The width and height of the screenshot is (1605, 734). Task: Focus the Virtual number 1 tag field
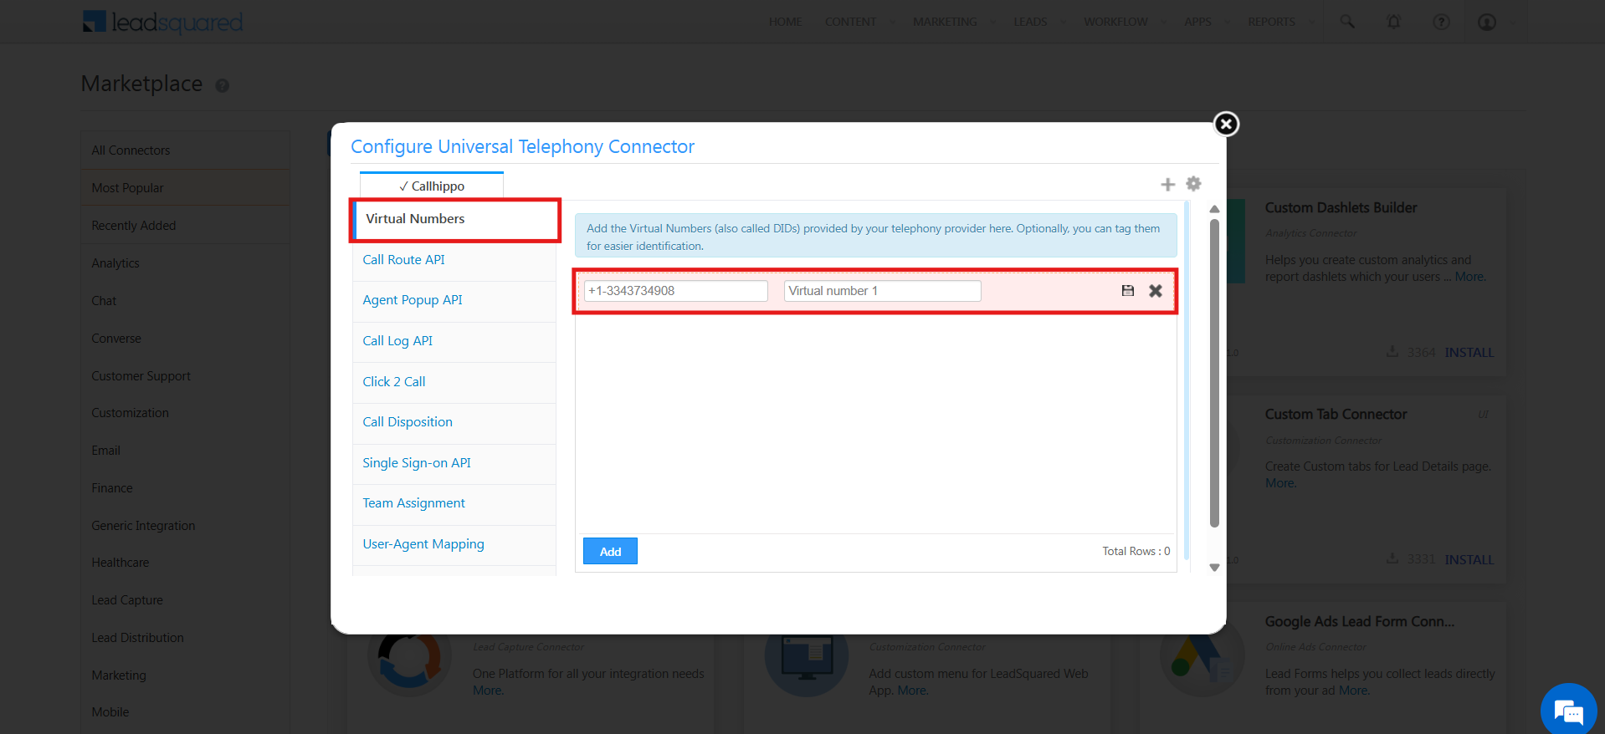click(882, 291)
